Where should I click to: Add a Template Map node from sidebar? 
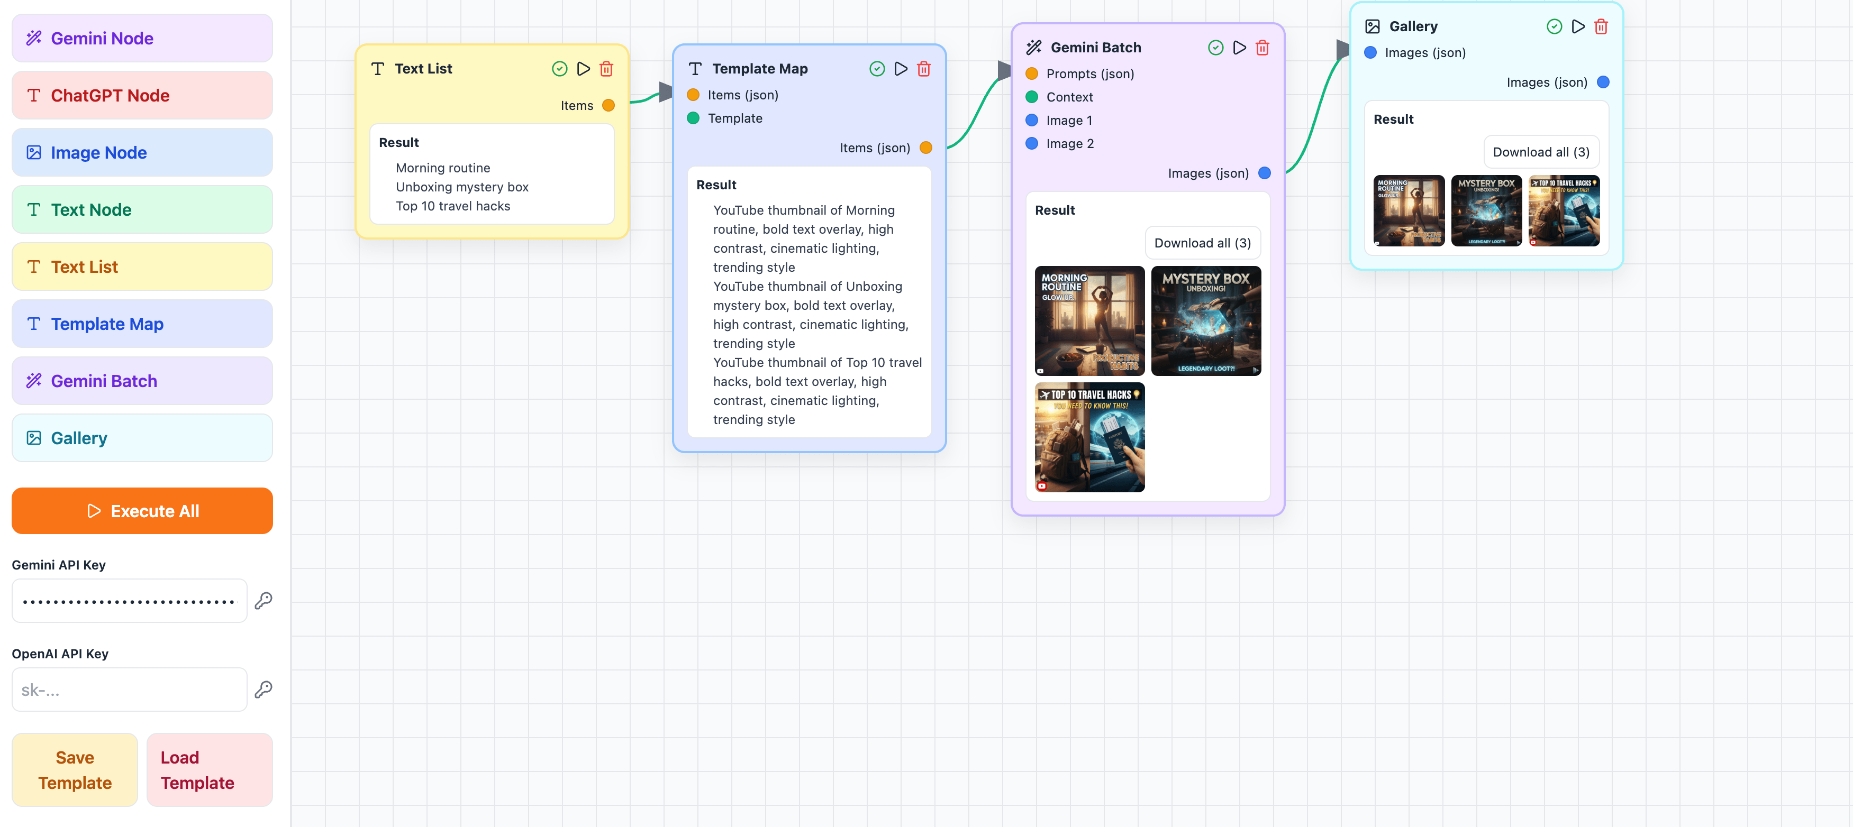[142, 324]
